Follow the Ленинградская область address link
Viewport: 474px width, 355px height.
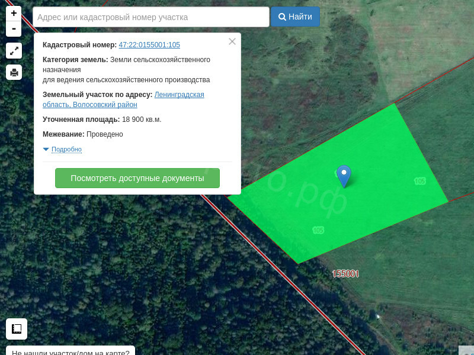click(179, 95)
